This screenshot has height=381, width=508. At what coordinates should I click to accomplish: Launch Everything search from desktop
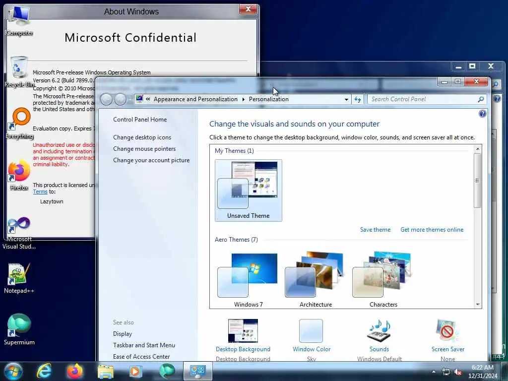19,123
